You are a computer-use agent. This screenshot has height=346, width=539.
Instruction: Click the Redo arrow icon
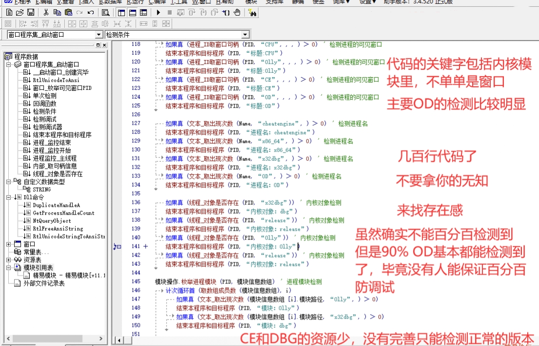(x=80, y=13)
